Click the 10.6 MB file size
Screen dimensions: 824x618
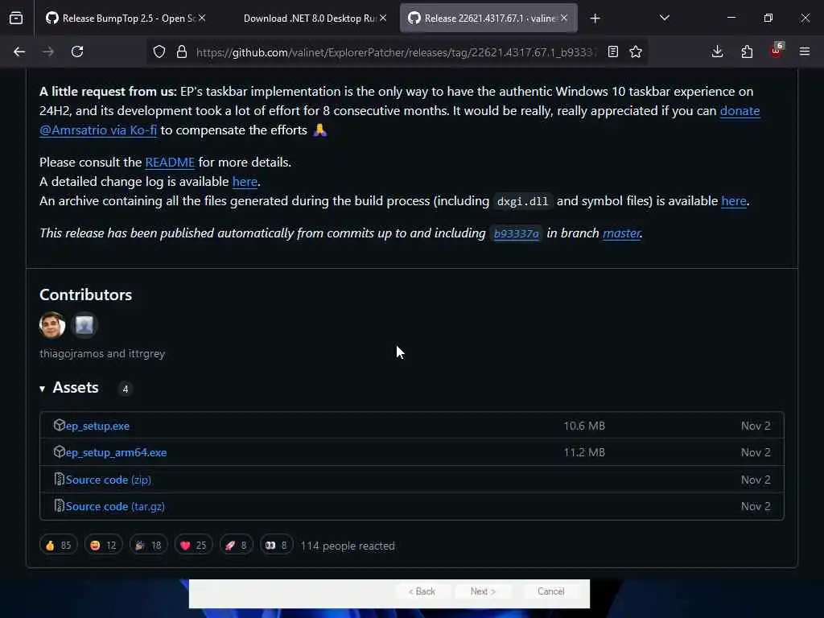tap(584, 426)
